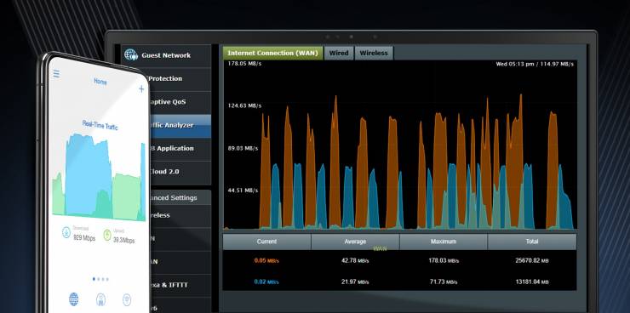Click the Current column header
The height and width of the screenshot is (313, 630).
pyautogui.click(x=266, y=242)
